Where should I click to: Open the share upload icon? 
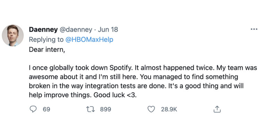click(x=217, y=109)
